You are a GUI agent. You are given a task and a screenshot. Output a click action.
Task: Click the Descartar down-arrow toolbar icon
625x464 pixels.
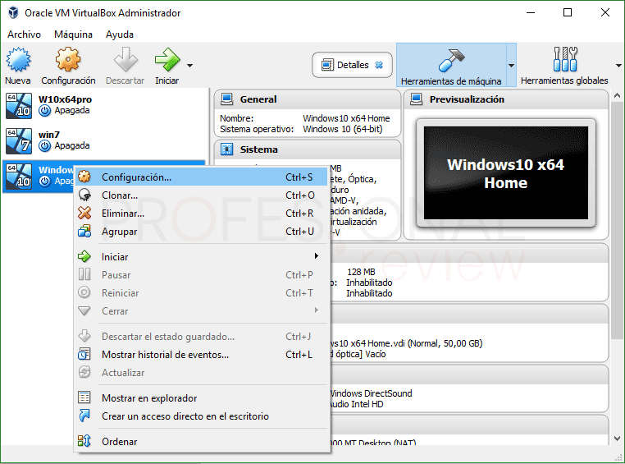(x=125, y=60)
